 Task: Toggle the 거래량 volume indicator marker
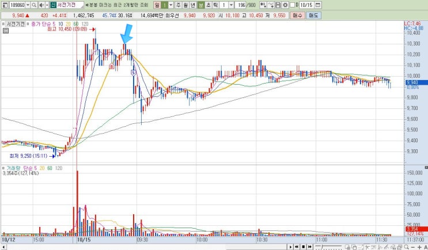(3, 168)
